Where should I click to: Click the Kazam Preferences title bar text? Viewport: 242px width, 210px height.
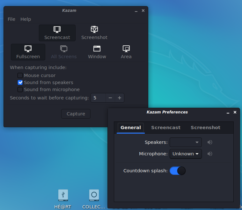[167, 112]
